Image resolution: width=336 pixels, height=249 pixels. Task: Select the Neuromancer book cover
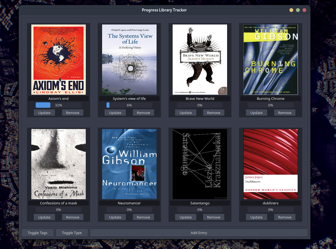coord(129,164)
